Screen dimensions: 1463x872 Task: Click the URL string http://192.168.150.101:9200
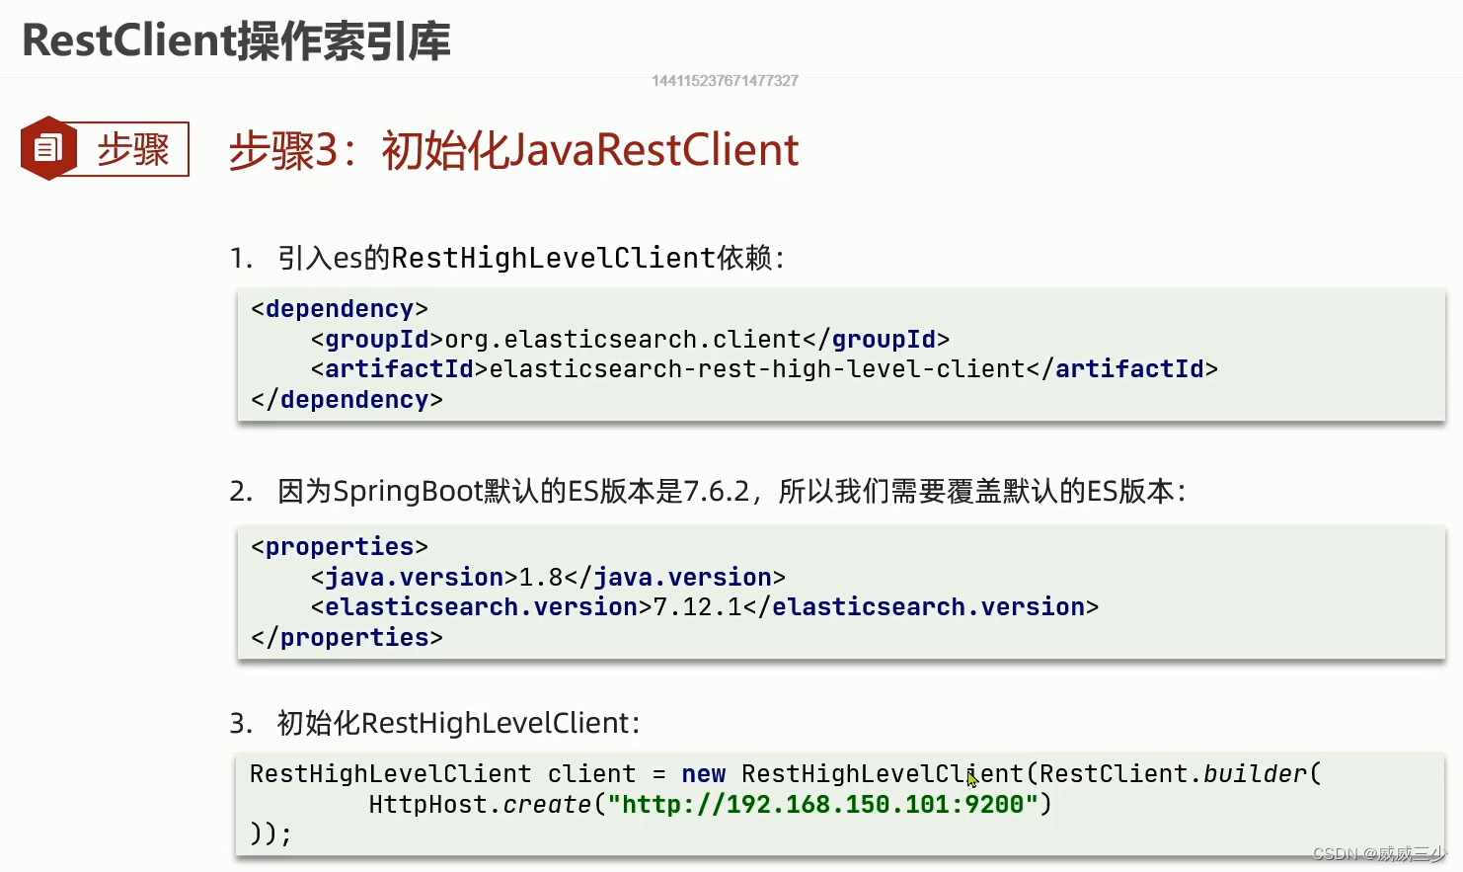point(822,805)
